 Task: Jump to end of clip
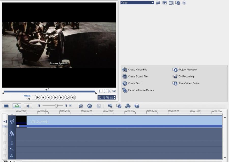pos(61,97)
